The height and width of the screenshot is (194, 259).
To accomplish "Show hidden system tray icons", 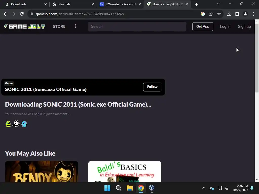I will [x=204, y=188].
